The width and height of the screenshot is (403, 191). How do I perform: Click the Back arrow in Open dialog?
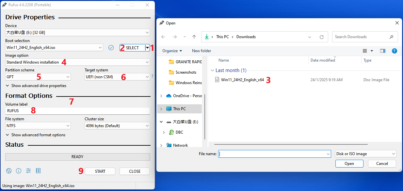click(x=163, y=37)
